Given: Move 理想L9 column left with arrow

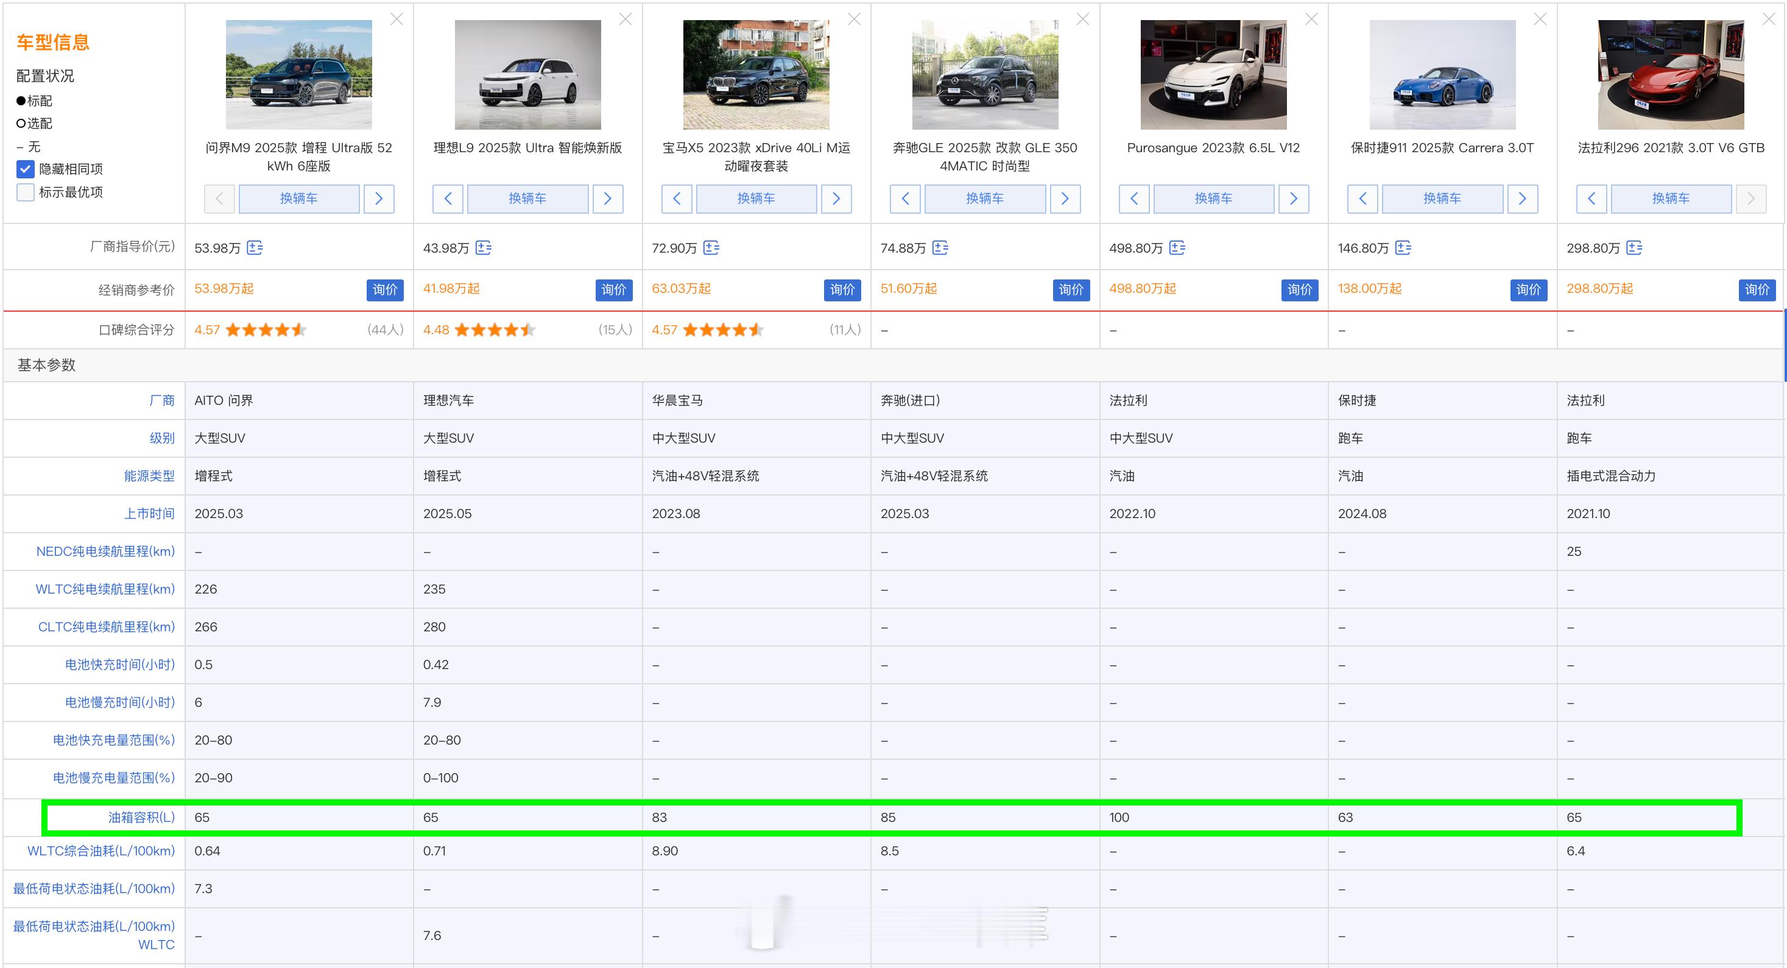Looking at the screenshot, I should click(448, 199).
